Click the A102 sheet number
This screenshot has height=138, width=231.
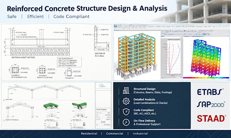point(103,122)
